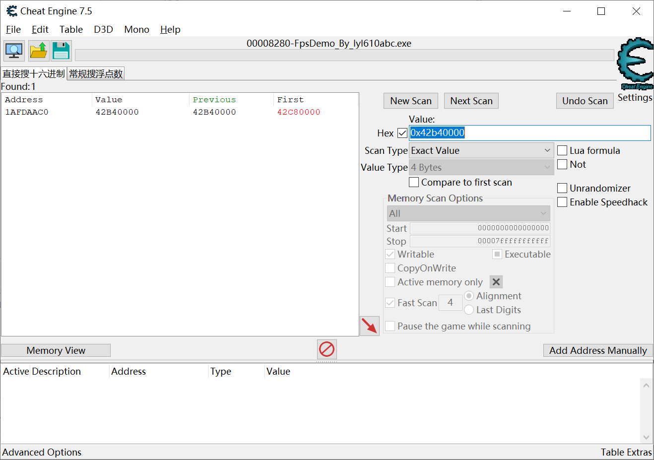Enable the Lua formula checkbox
Screen dimensions: 654x460
tap(562, 150)
